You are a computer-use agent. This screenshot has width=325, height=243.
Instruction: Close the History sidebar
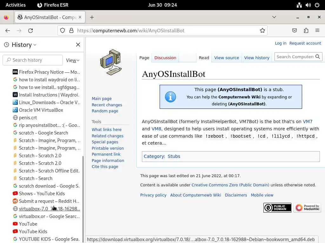[x=78, y=45]
